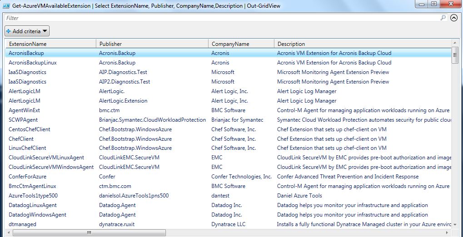Sort by Description column header

coord(363,44)
